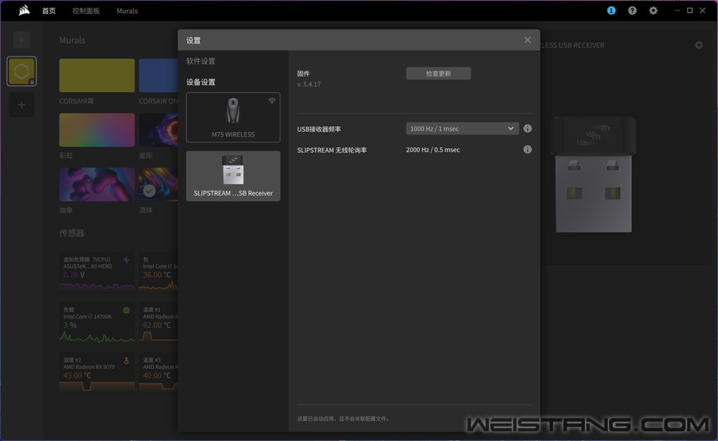Add a new profile with plus button
Screen dimensions: 718x441
coord(22,105)
